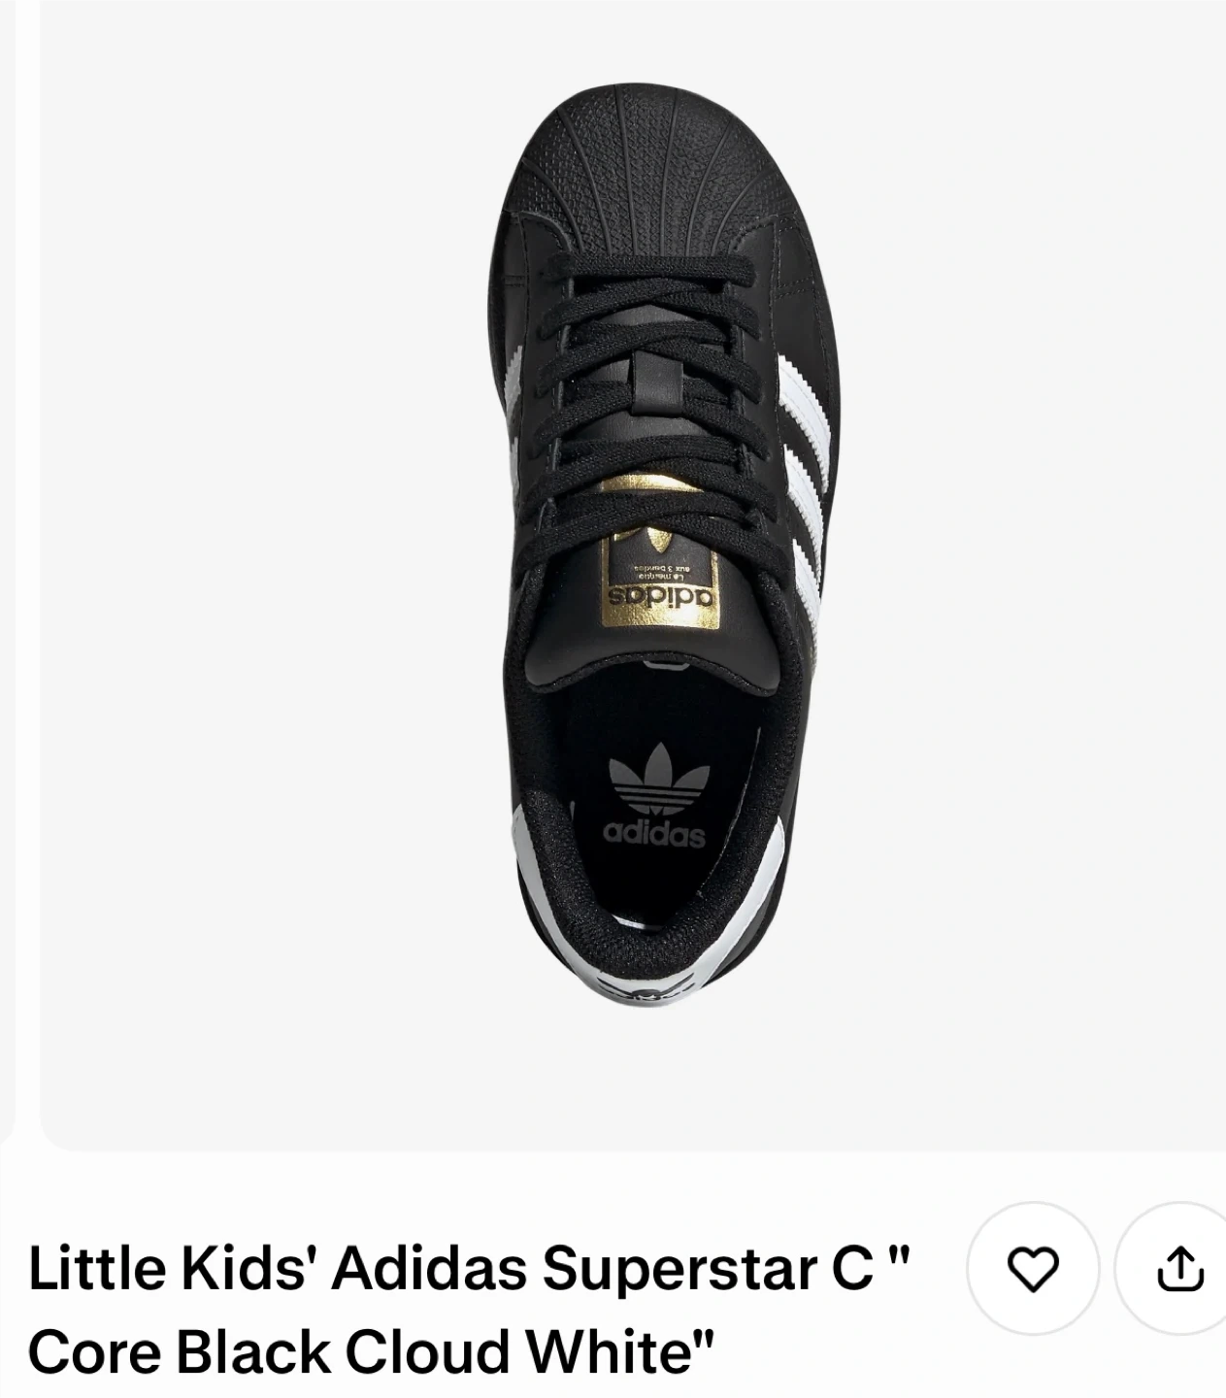Click the trefoil logo on the heel tab
The image size is (1226, 1398).
tap(646, 990)
